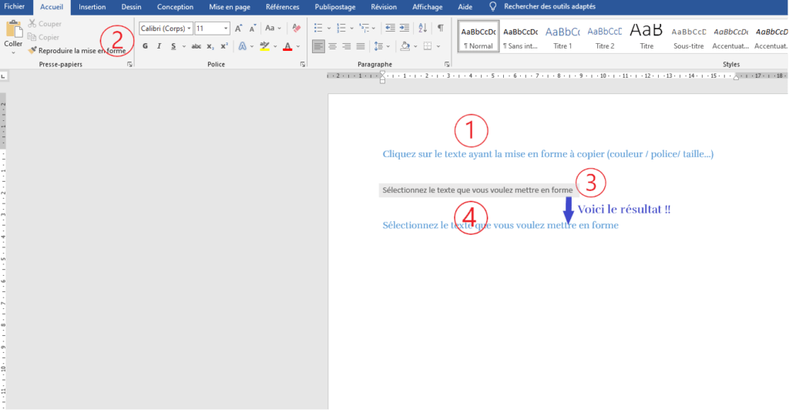Click the sort A-Z icon
789x410 pixels.
423,29
